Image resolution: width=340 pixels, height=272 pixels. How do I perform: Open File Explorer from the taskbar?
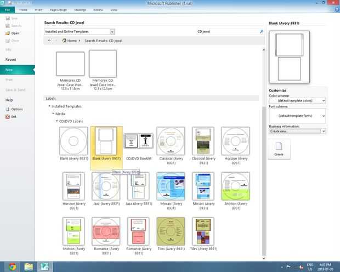click(29, 267)
